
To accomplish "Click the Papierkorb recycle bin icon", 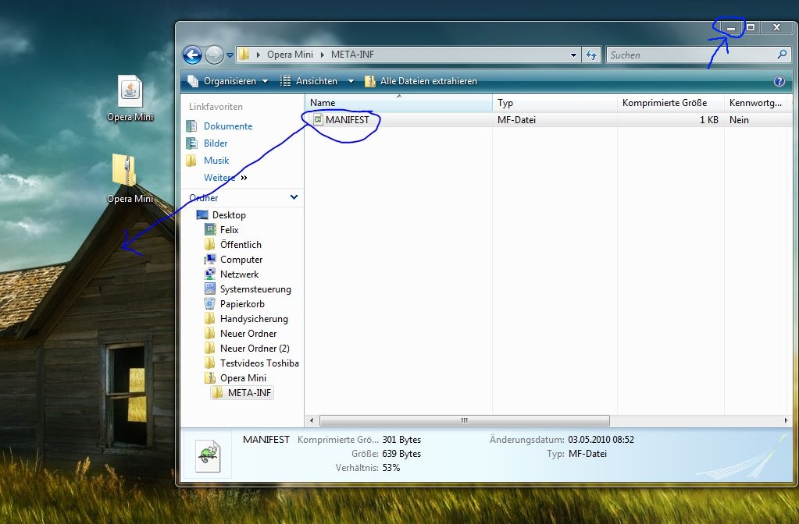I will pyautogui.click(x=210, y=304).
